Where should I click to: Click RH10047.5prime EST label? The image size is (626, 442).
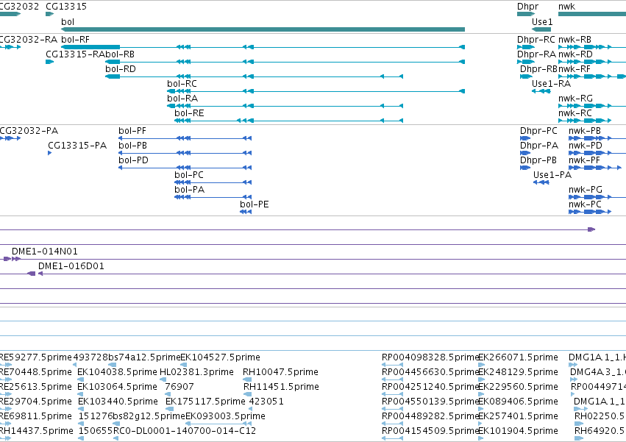[x=280, y=372]
